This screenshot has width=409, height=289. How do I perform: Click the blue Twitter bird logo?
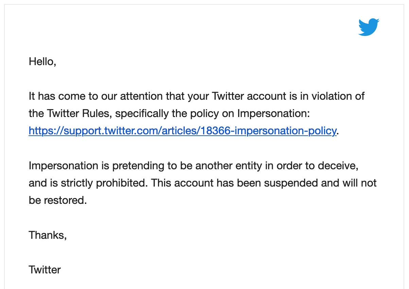pyautogui.click(x=369, y=27)
